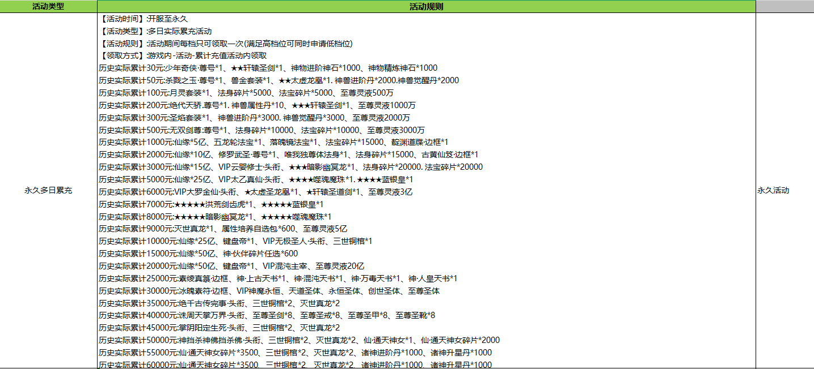This screenshot has width=814, height=369.
Task: Click the 历史实际累计40000元 reward line
Action: point(267,315)
